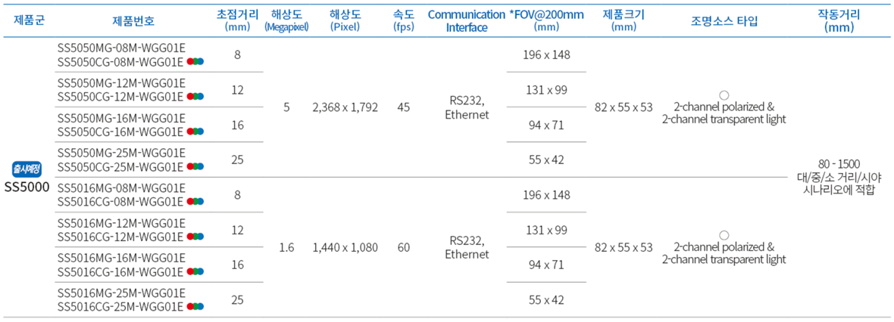Click RGB color dots beside SS5050CG-25M-WGG01E
This screenshot has height=322, width=894.
(195, 166)
